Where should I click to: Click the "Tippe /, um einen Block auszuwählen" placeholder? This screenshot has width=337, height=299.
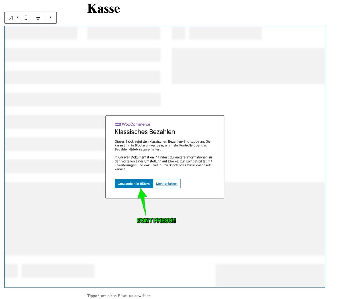point(119,296)
